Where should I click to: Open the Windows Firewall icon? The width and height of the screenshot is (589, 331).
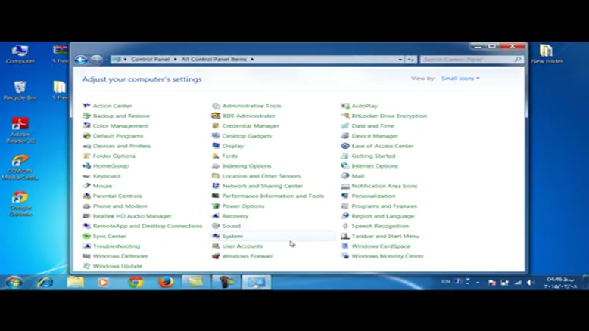[216, 256]
